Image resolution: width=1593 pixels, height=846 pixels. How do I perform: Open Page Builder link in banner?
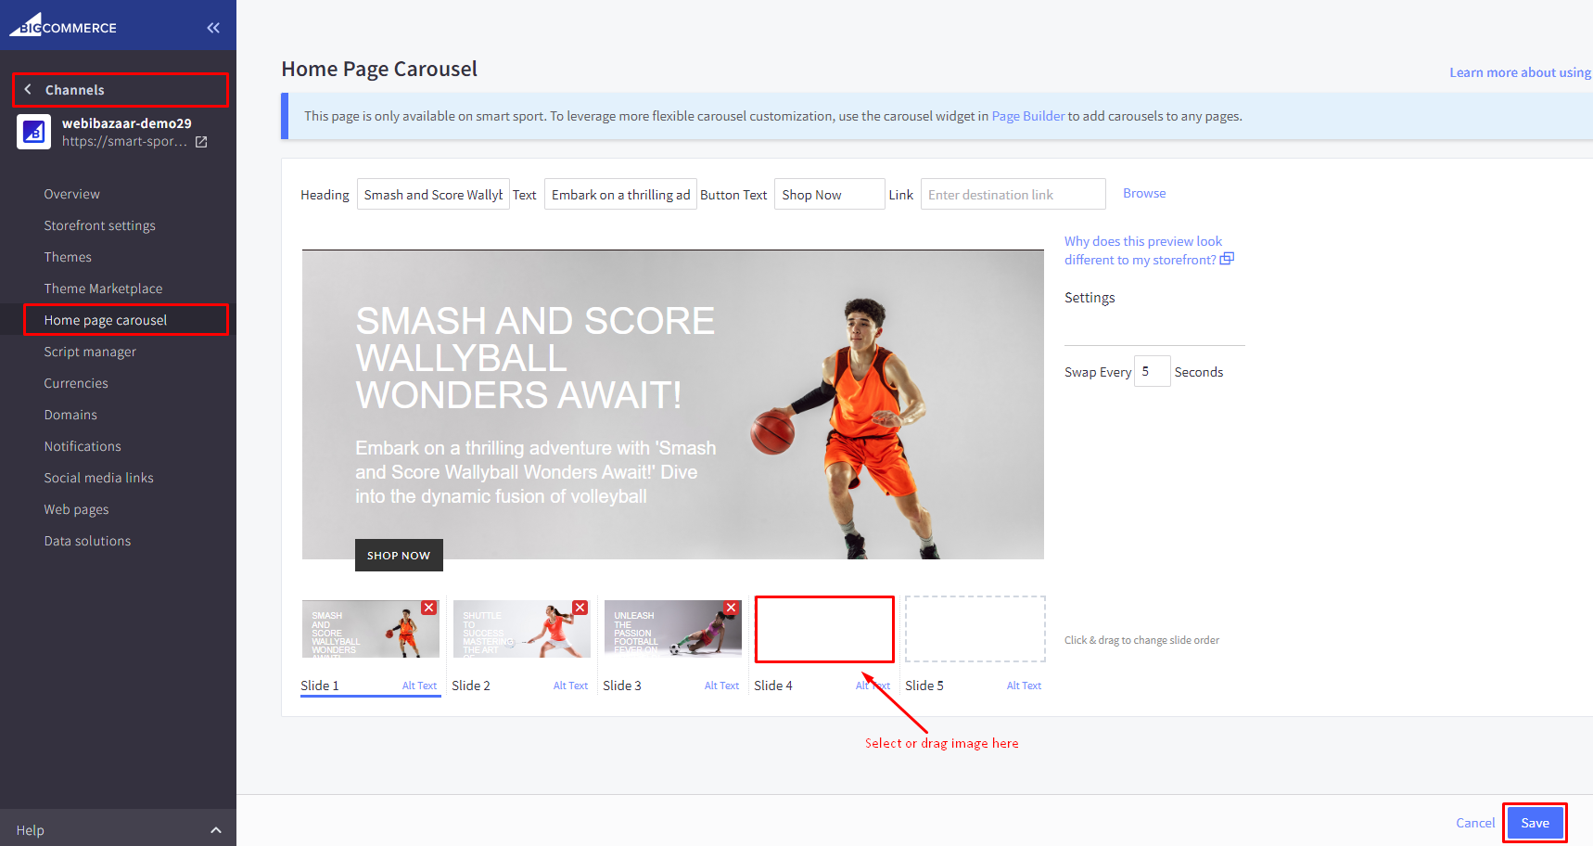[1027, 116]
